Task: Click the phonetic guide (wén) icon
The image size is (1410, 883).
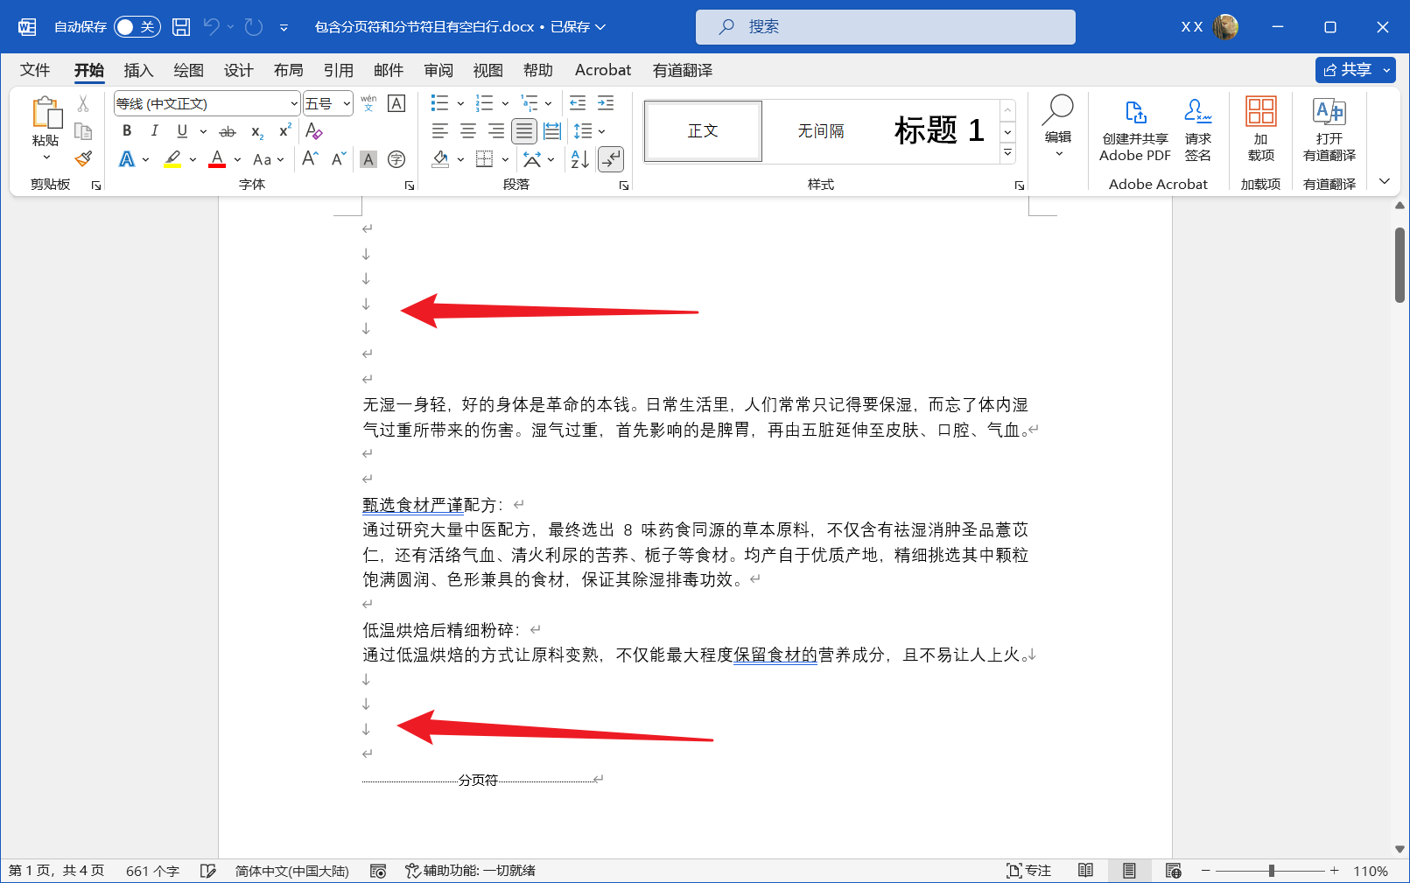Action: coord(368,103)
